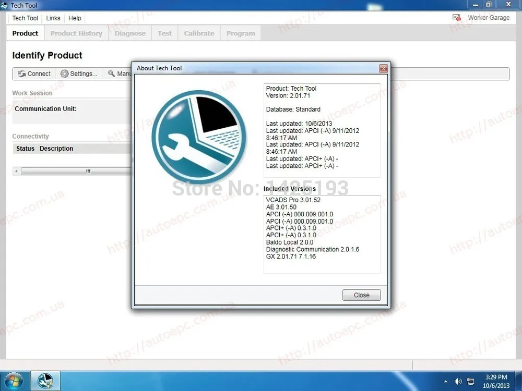522x391 pixels.
Task: Open Settings via the gear icon
Action: click(79, 74)
